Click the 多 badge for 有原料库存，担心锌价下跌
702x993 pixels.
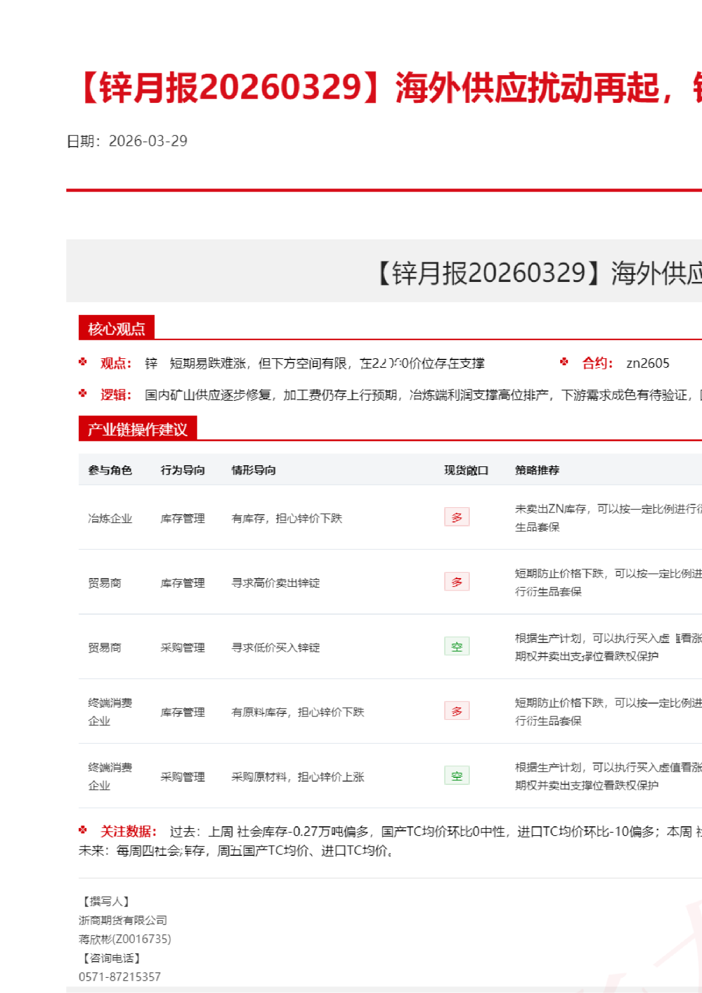[457, 711]
